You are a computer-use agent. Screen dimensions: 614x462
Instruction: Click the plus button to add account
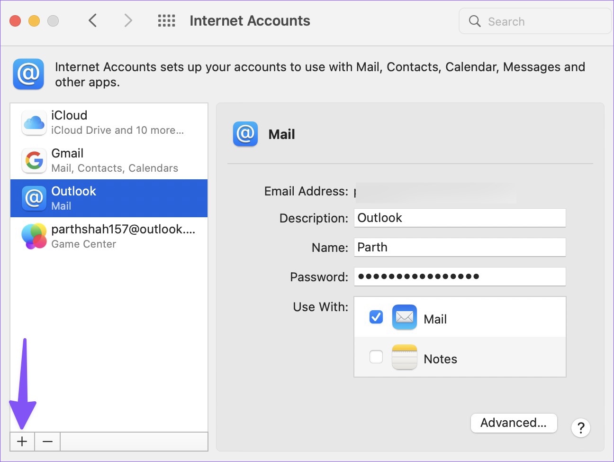[x=22, y=442]
